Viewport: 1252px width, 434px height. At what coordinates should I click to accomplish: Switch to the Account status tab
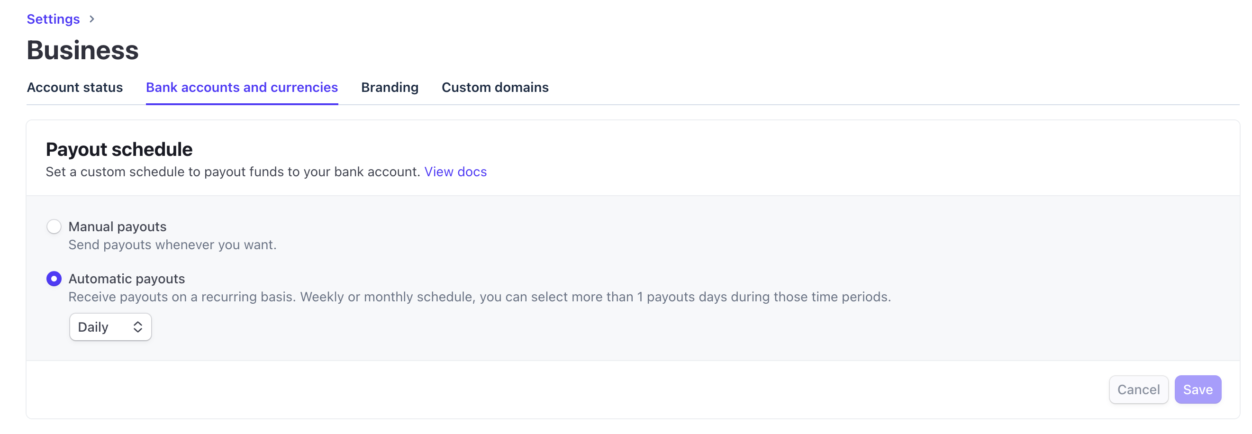pos(74,88)
